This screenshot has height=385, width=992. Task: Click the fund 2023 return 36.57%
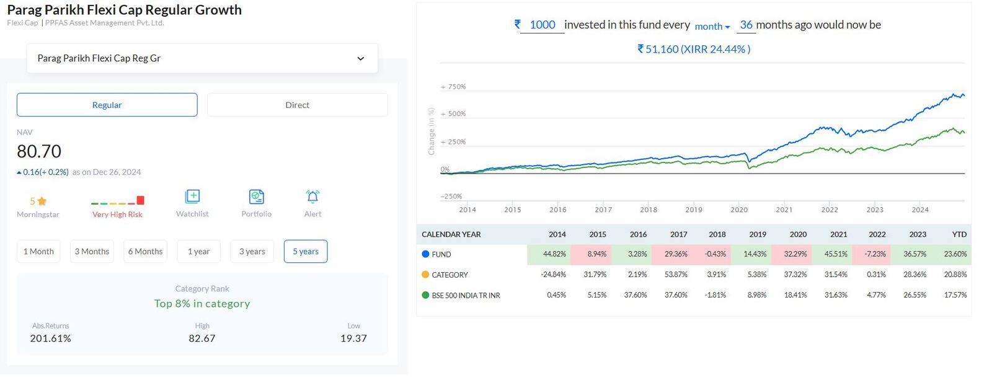click(915, 254)
